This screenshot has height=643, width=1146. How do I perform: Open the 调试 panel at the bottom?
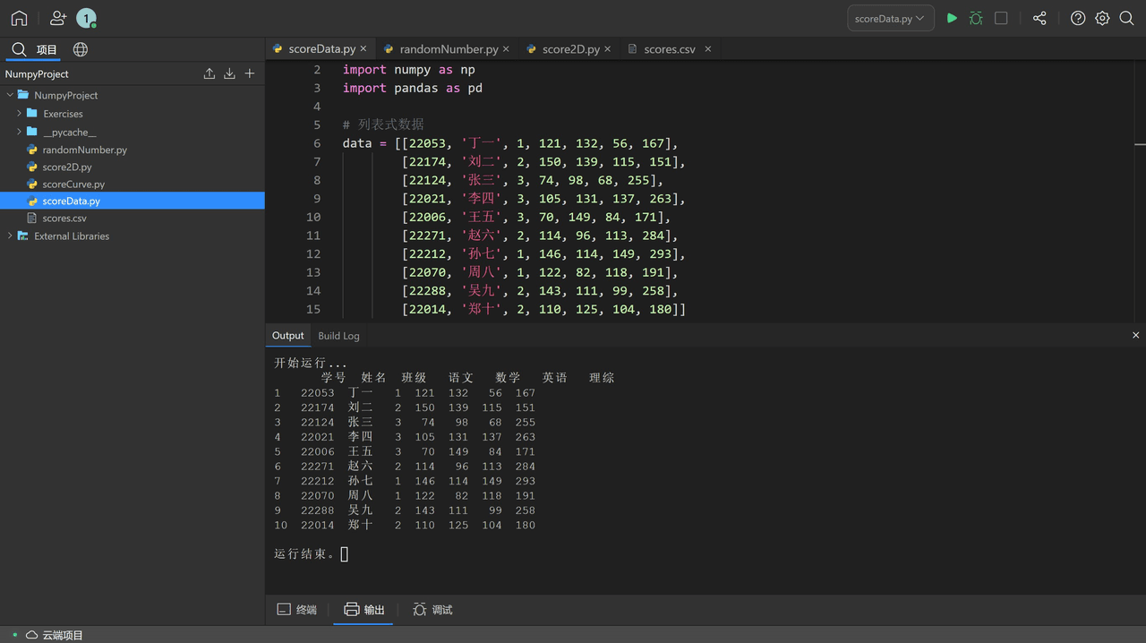point(432,609)
